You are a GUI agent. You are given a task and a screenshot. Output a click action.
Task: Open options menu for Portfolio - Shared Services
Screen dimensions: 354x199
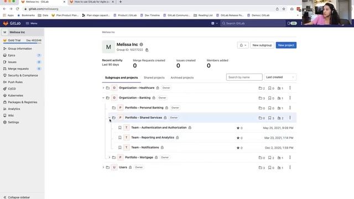click(x=290, y=118)
